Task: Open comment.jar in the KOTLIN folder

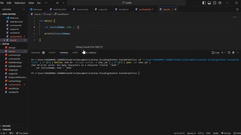Action: coord(14,55)
